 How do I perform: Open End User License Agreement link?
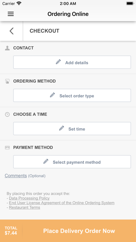coord(62,203)
